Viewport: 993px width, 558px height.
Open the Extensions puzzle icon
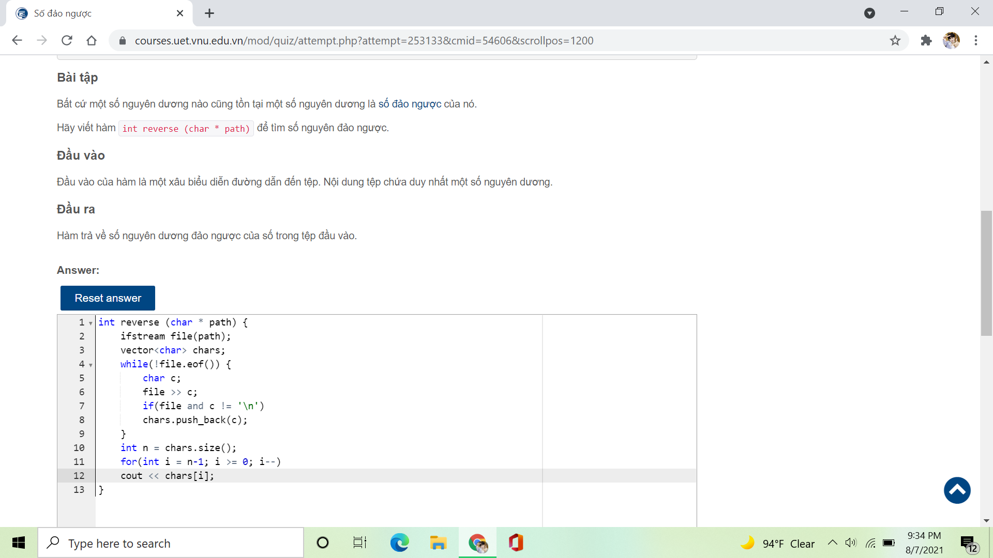(926, 40)
